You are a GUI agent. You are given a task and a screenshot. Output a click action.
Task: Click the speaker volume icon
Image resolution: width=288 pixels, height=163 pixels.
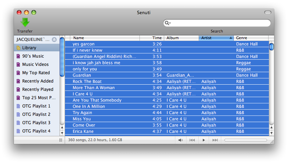[181, 140]
